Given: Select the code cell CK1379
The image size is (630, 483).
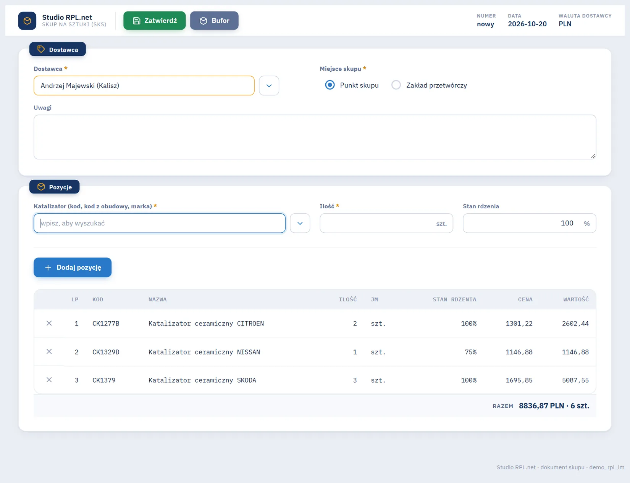Looking at the screenshot, I should coord(104,380).
